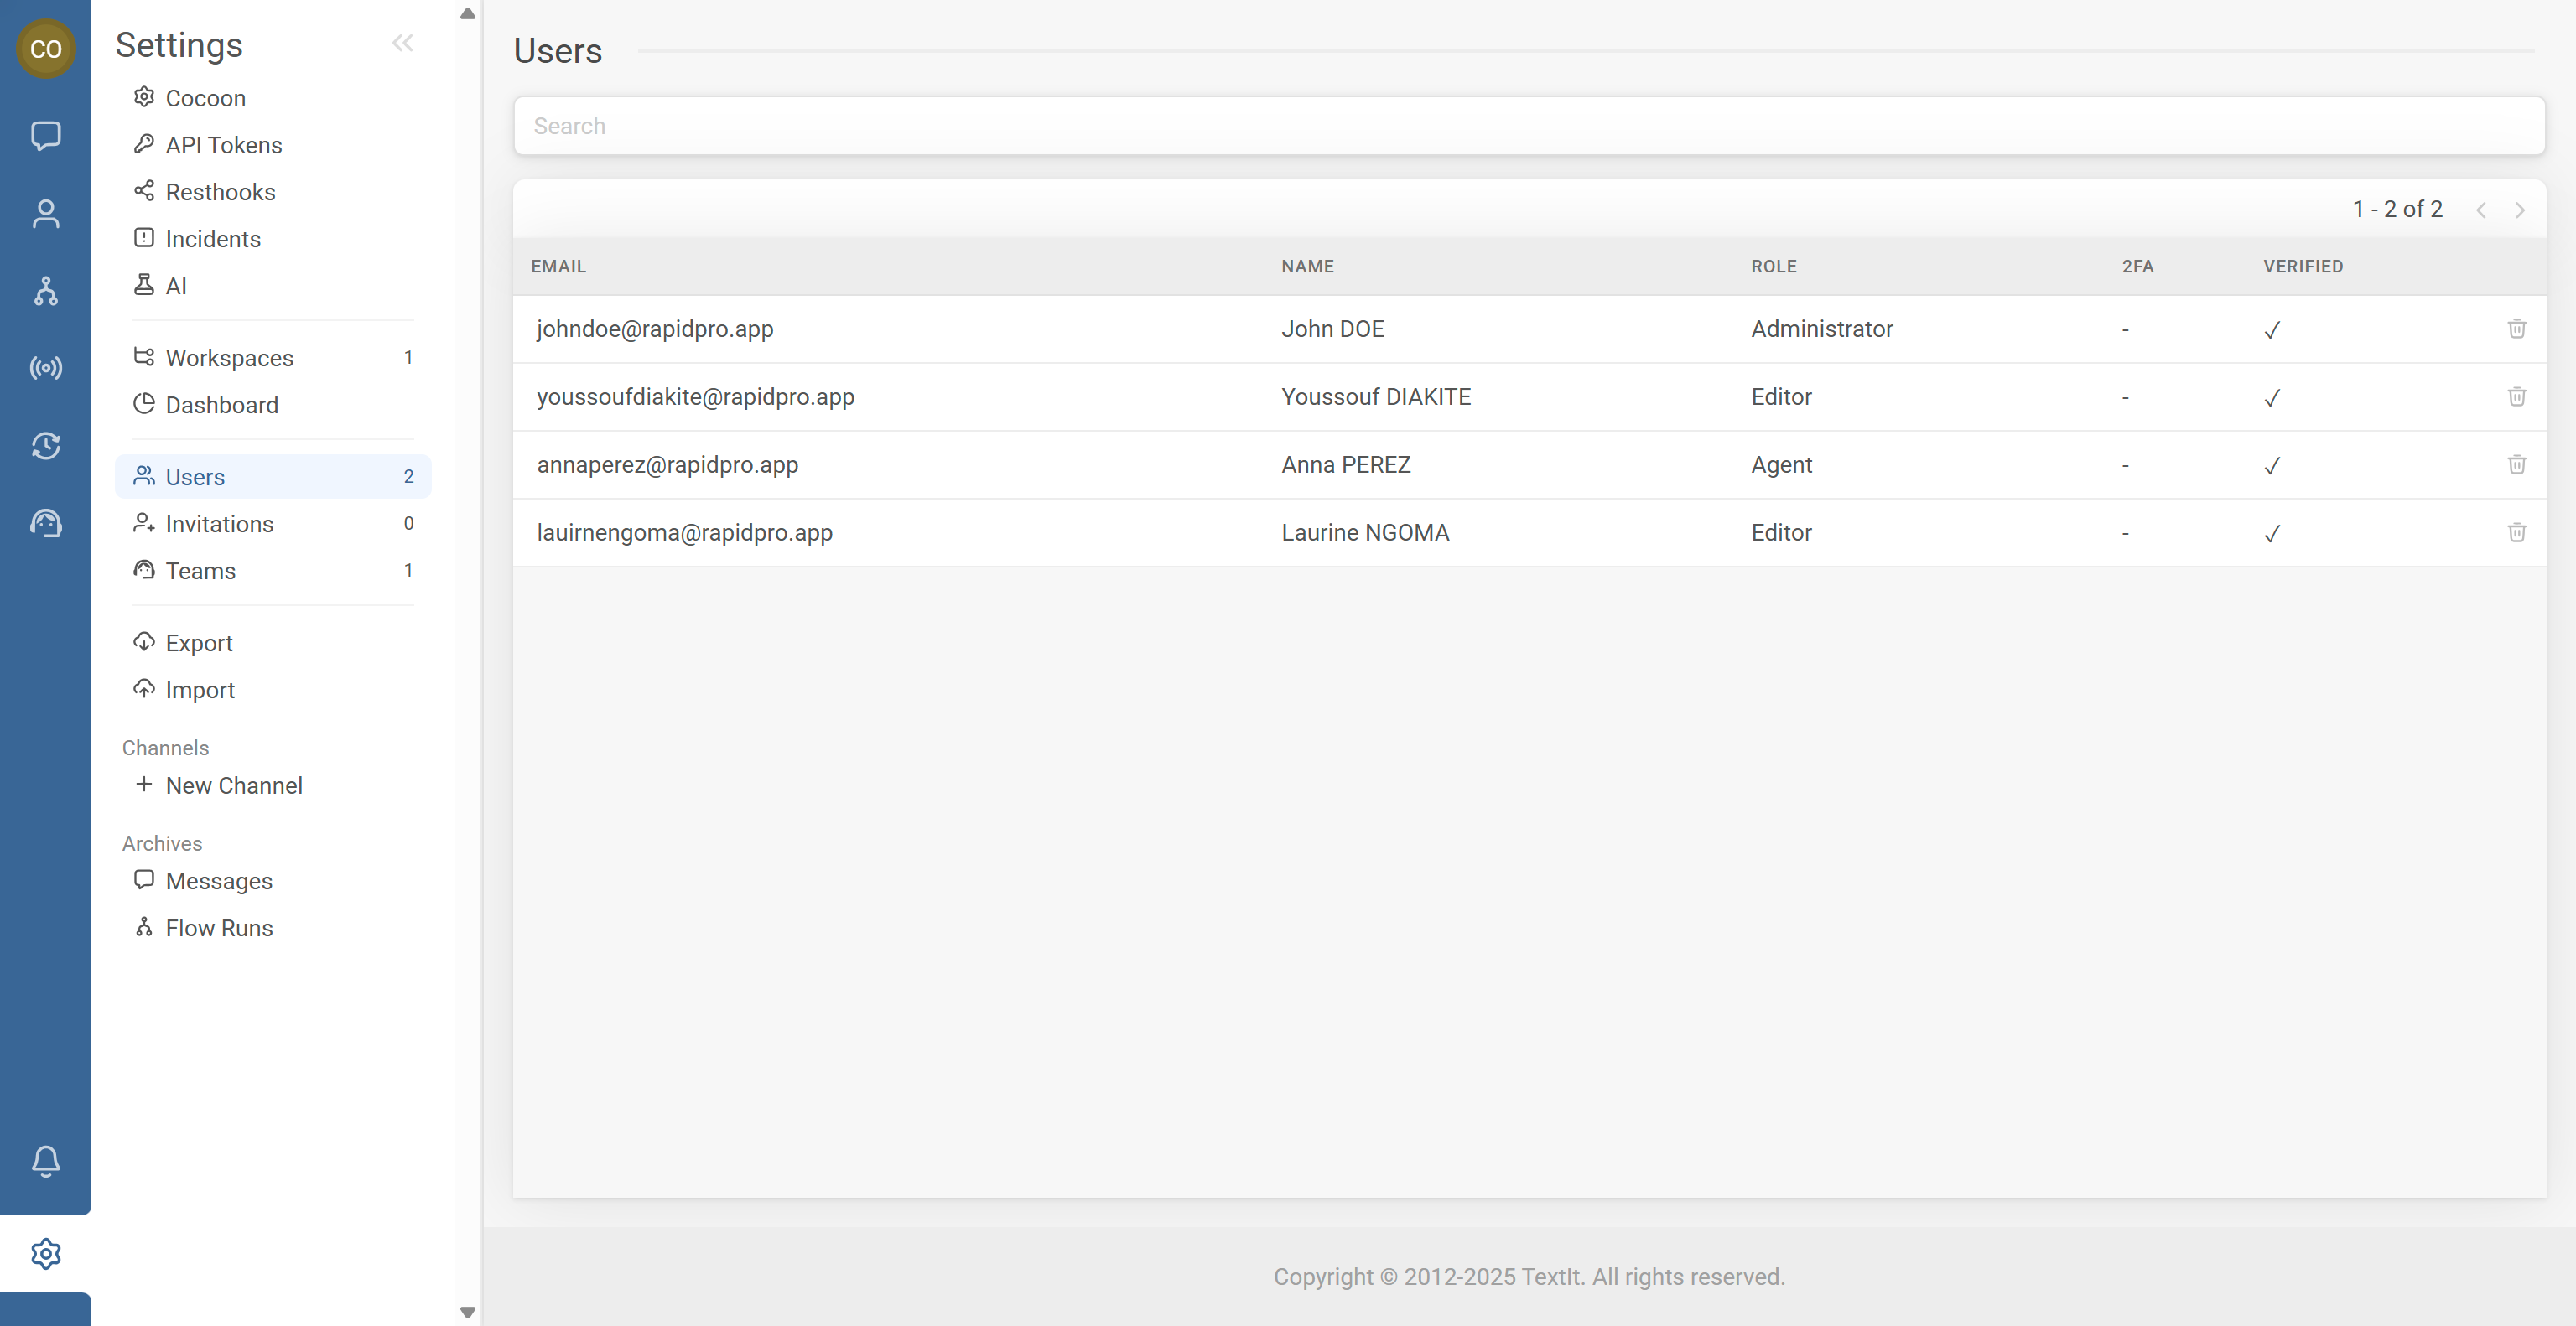The image size is (2576, 1326).
Task: Open the Tickets headset icon in sidebar
Action: [x=46, y=523]
